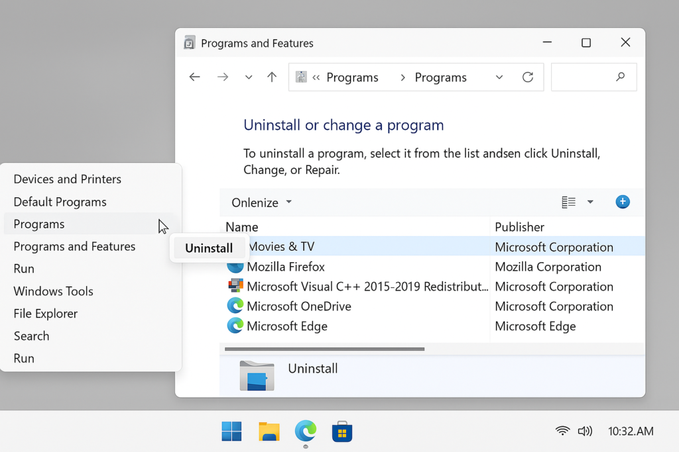This screenshot has height=452, width=679.
Task: Click the horizontal scrollbar under the list
Action: pos(324,349)
